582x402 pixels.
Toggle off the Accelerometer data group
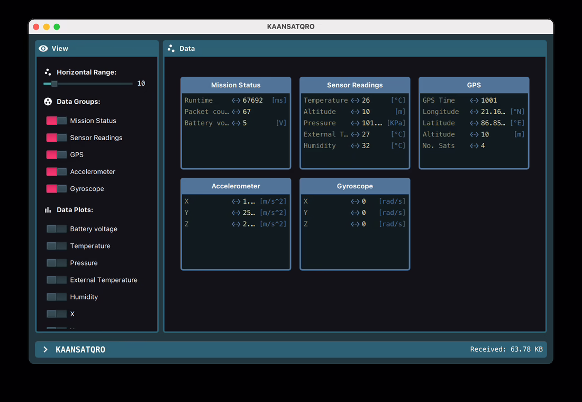[56, 172]
